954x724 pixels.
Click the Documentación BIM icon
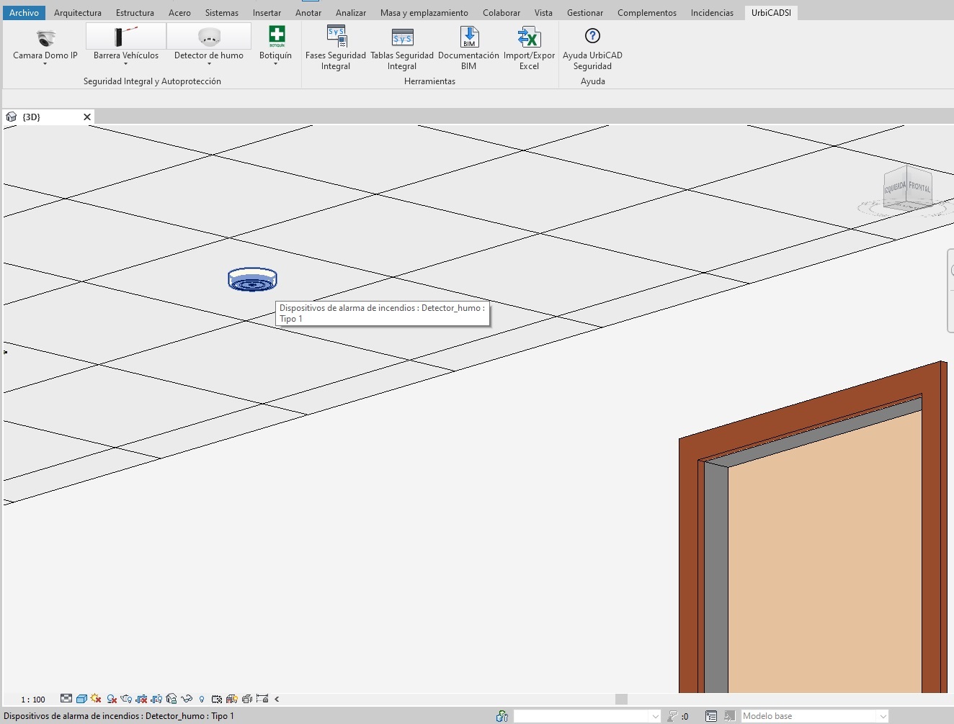tap(469, 37)
